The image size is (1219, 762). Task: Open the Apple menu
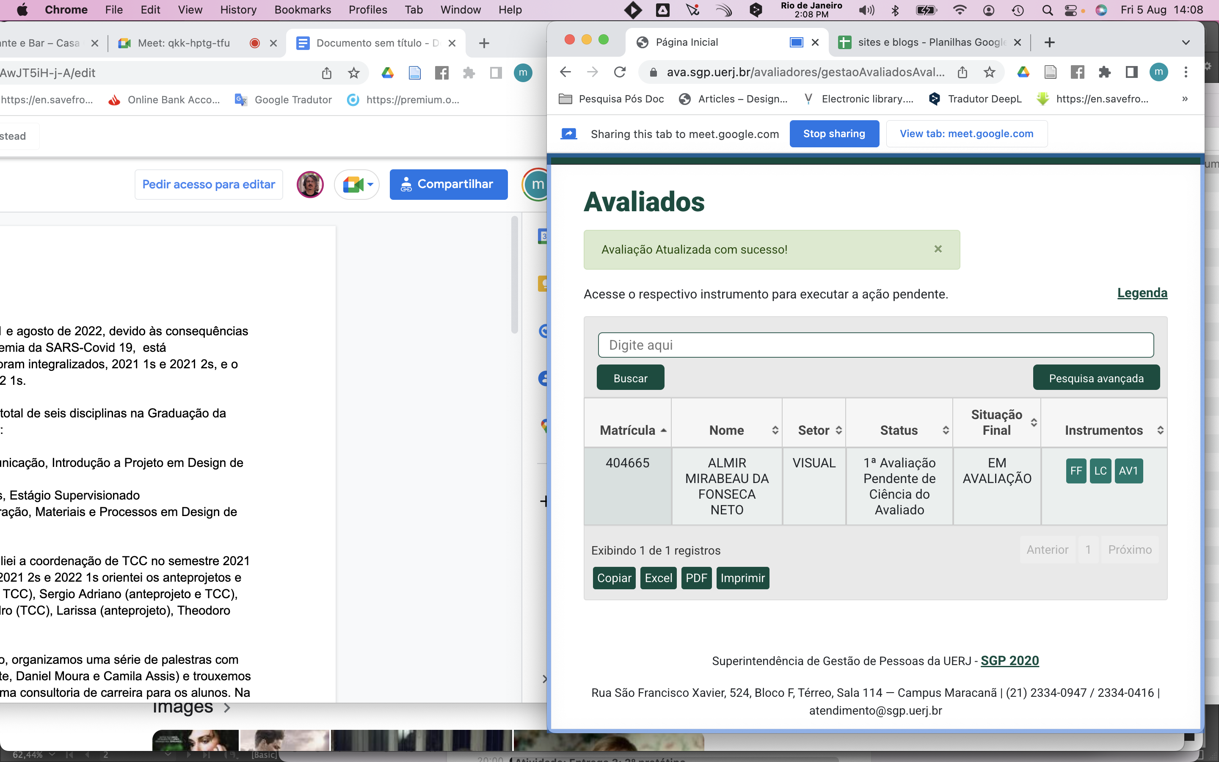pyautogui.click(x=22, y=10)
